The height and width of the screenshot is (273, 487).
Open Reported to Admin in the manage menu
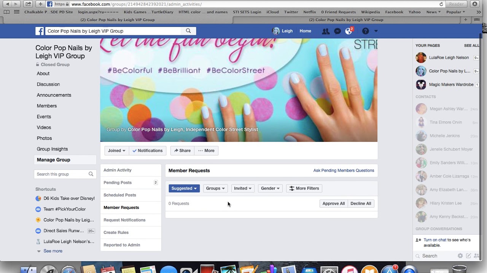pyautogui.click(x=122, y=245)
